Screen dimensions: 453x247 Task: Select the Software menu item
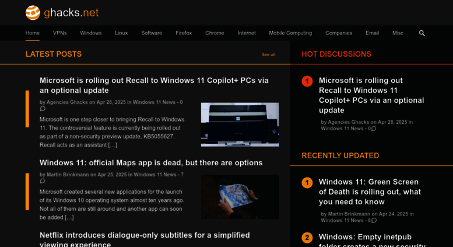point(152,33)
